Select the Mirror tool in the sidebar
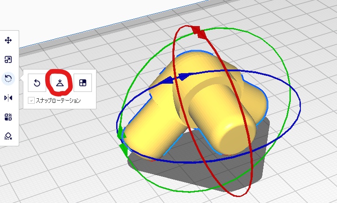This screenshot has height=203, width=337. (x=8, y=98)
